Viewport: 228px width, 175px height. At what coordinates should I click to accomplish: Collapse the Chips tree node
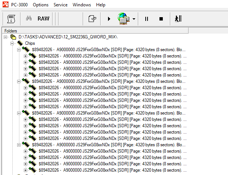click(12, 43)
